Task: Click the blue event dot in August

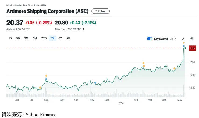Action: [x=46, y=79]
